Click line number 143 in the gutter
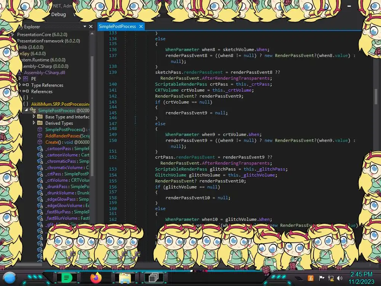 (x=113, y=102)
